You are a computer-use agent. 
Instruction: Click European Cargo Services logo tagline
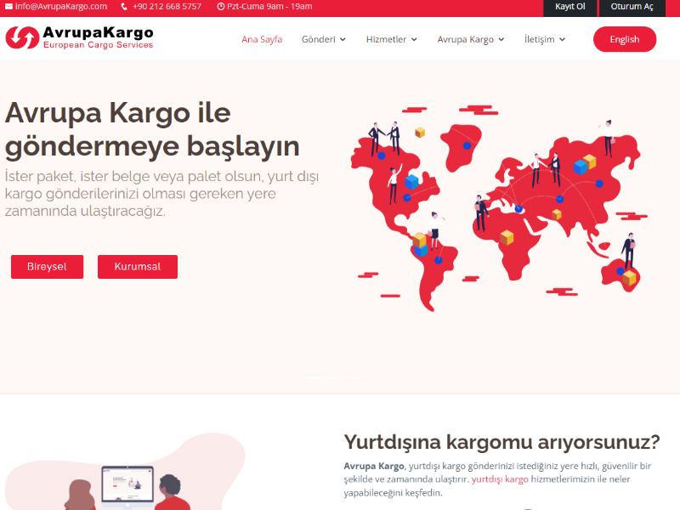(x=99, y=45)
